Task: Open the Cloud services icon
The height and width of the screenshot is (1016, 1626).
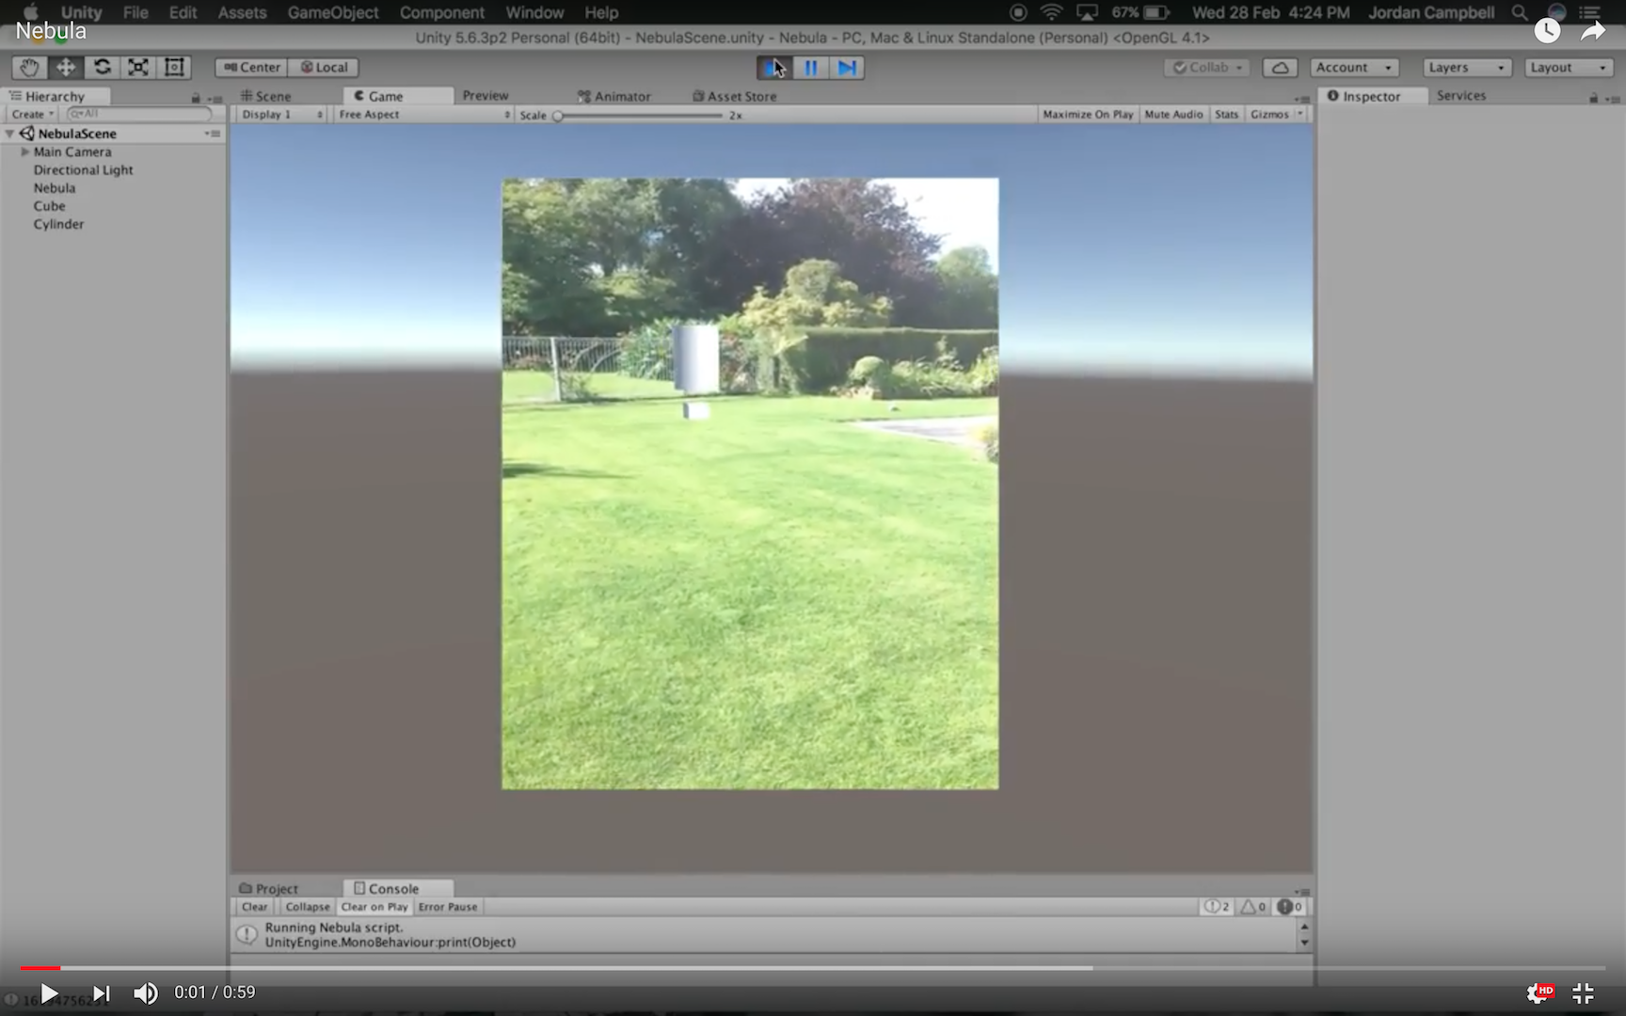Action: [x=1280, y=68]
